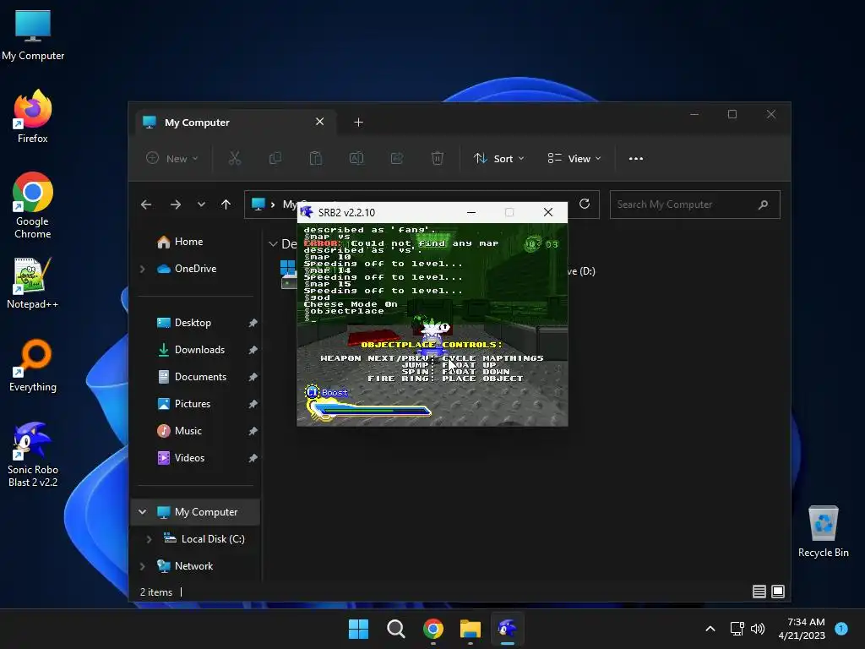865x649 pixels.
Task: Collapse the Devices group header chevron
Action: (273, 244)
